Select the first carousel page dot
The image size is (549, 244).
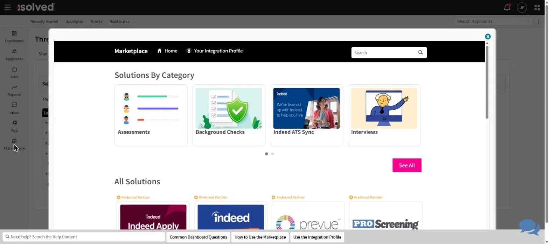[x=266, y=154]
